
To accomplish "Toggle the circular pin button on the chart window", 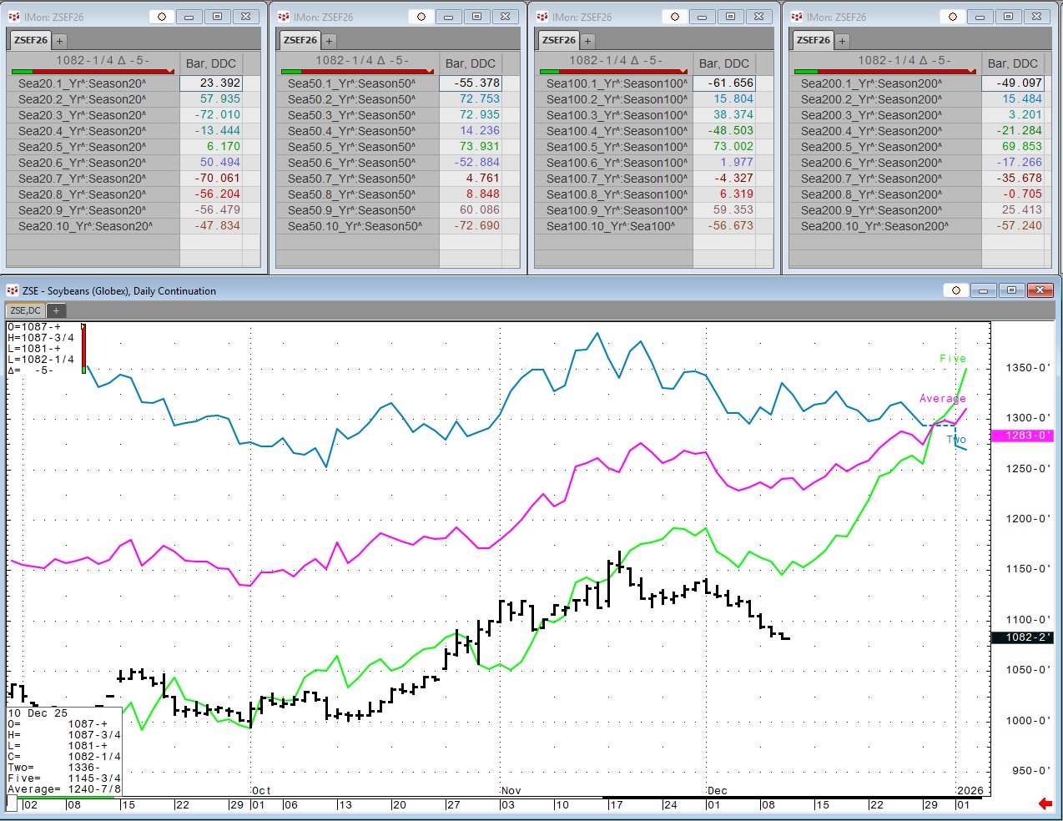I will [x=955, y=290].
